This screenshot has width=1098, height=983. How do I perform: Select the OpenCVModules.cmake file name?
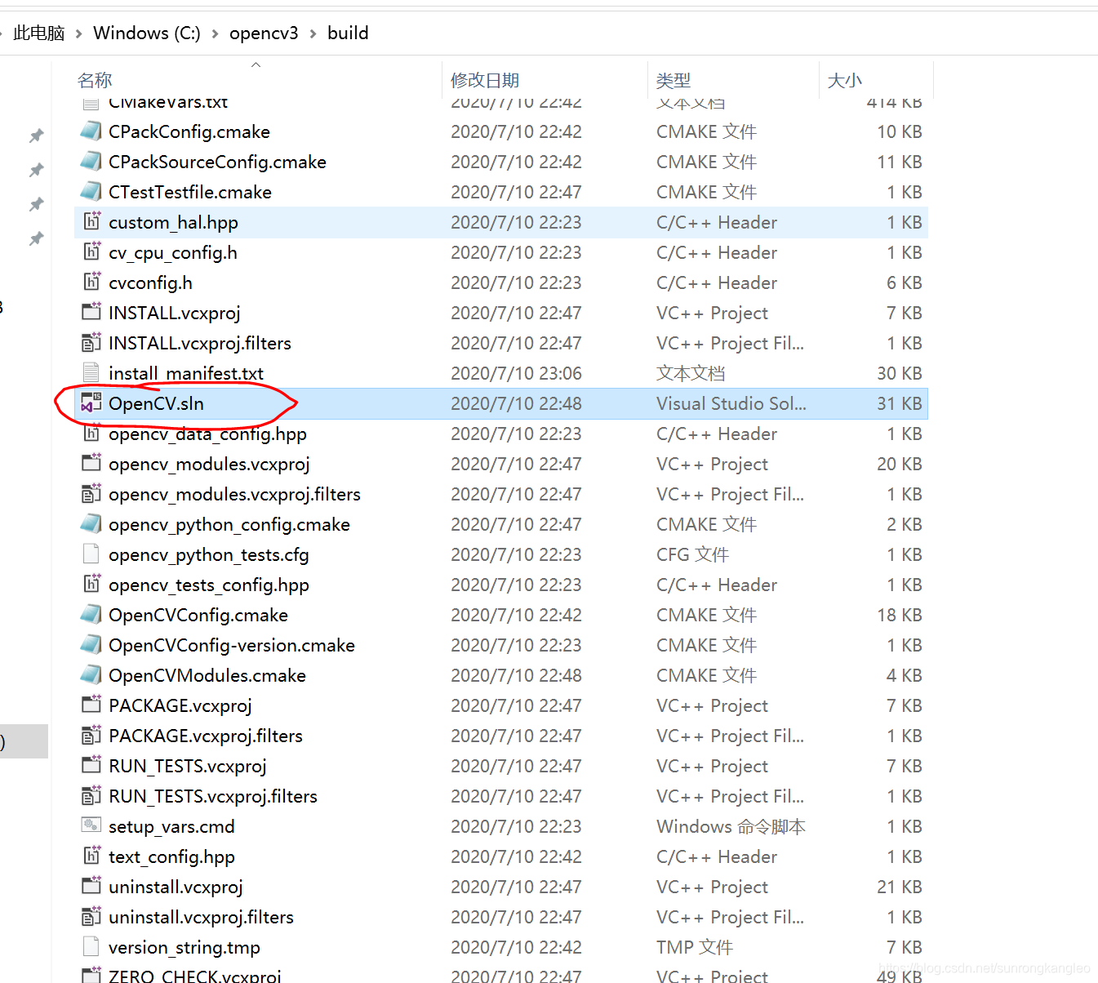(x=207, y=675)
